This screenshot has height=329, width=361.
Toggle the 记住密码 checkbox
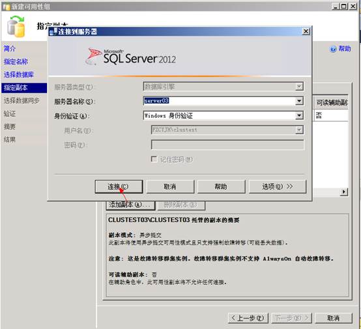(x=154, y=159)
